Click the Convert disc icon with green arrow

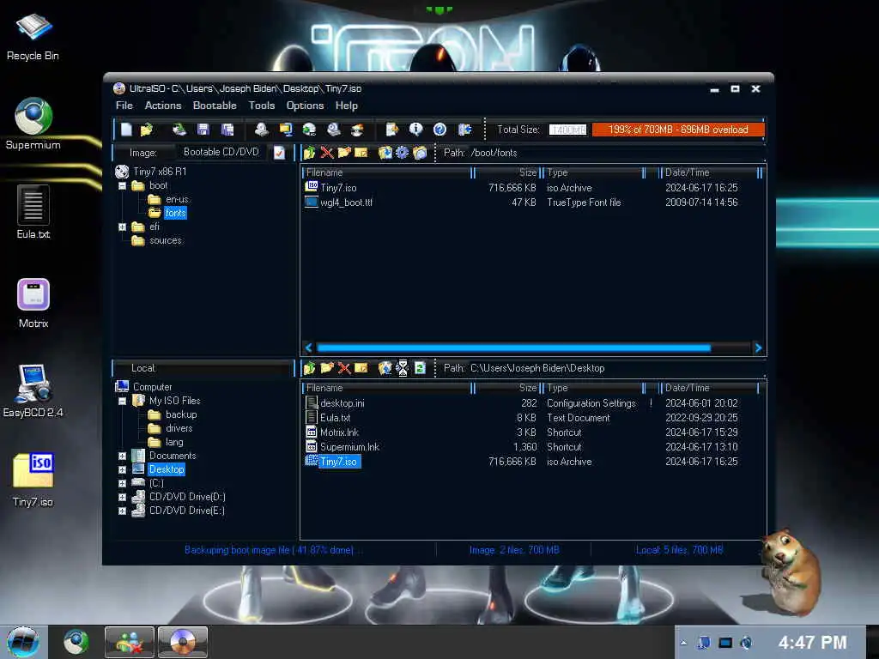pyautogui.click(x=309, y=130)
